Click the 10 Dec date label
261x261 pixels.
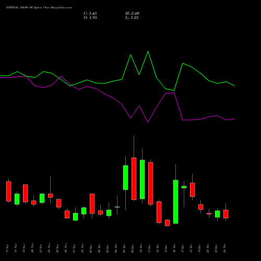[x=141, y=248]
